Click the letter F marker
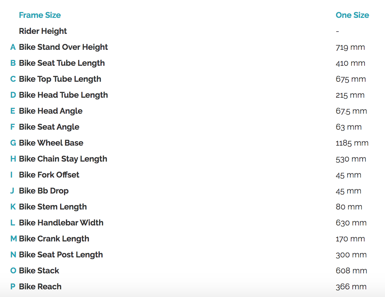 (12, 127)
